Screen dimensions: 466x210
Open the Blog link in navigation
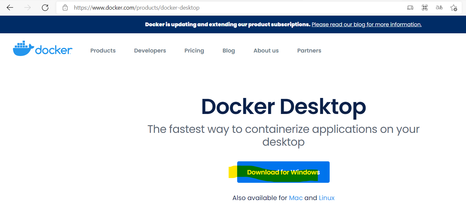pos(229,51)
